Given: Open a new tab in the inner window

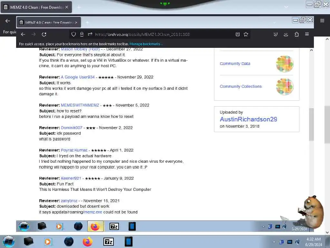Looking at the screenshot, I should [87, 22].
